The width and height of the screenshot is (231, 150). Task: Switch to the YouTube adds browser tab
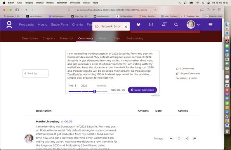(x=125, y=16)
